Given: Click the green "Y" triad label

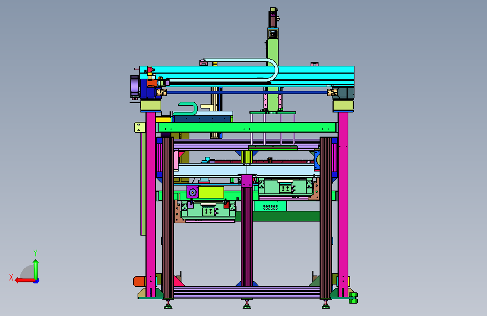Looking at the screenshot, I should pyautogui.click(x=35, y=252).
